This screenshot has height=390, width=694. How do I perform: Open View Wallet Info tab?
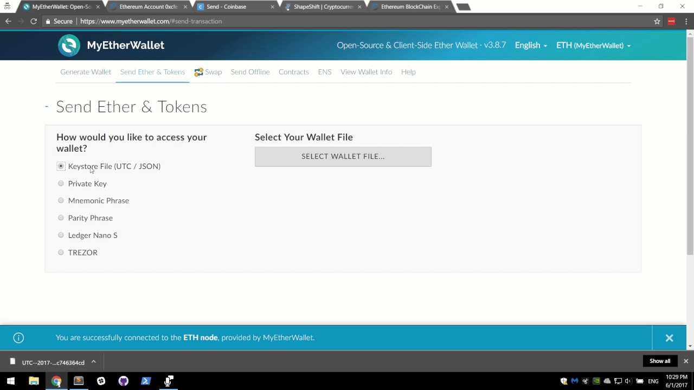[366, 72]
